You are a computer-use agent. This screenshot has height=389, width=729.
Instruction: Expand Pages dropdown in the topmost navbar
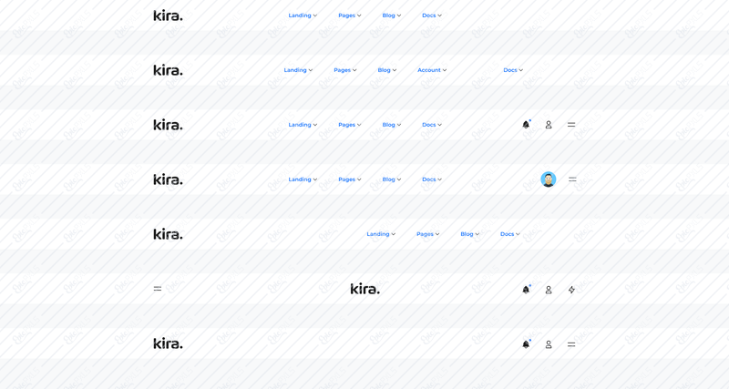350,15
